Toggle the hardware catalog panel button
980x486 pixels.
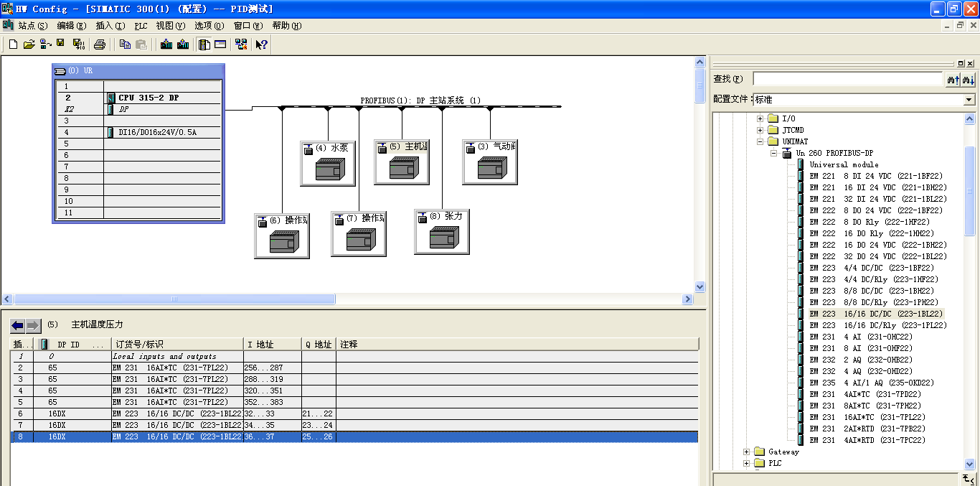tap(204, 45)
